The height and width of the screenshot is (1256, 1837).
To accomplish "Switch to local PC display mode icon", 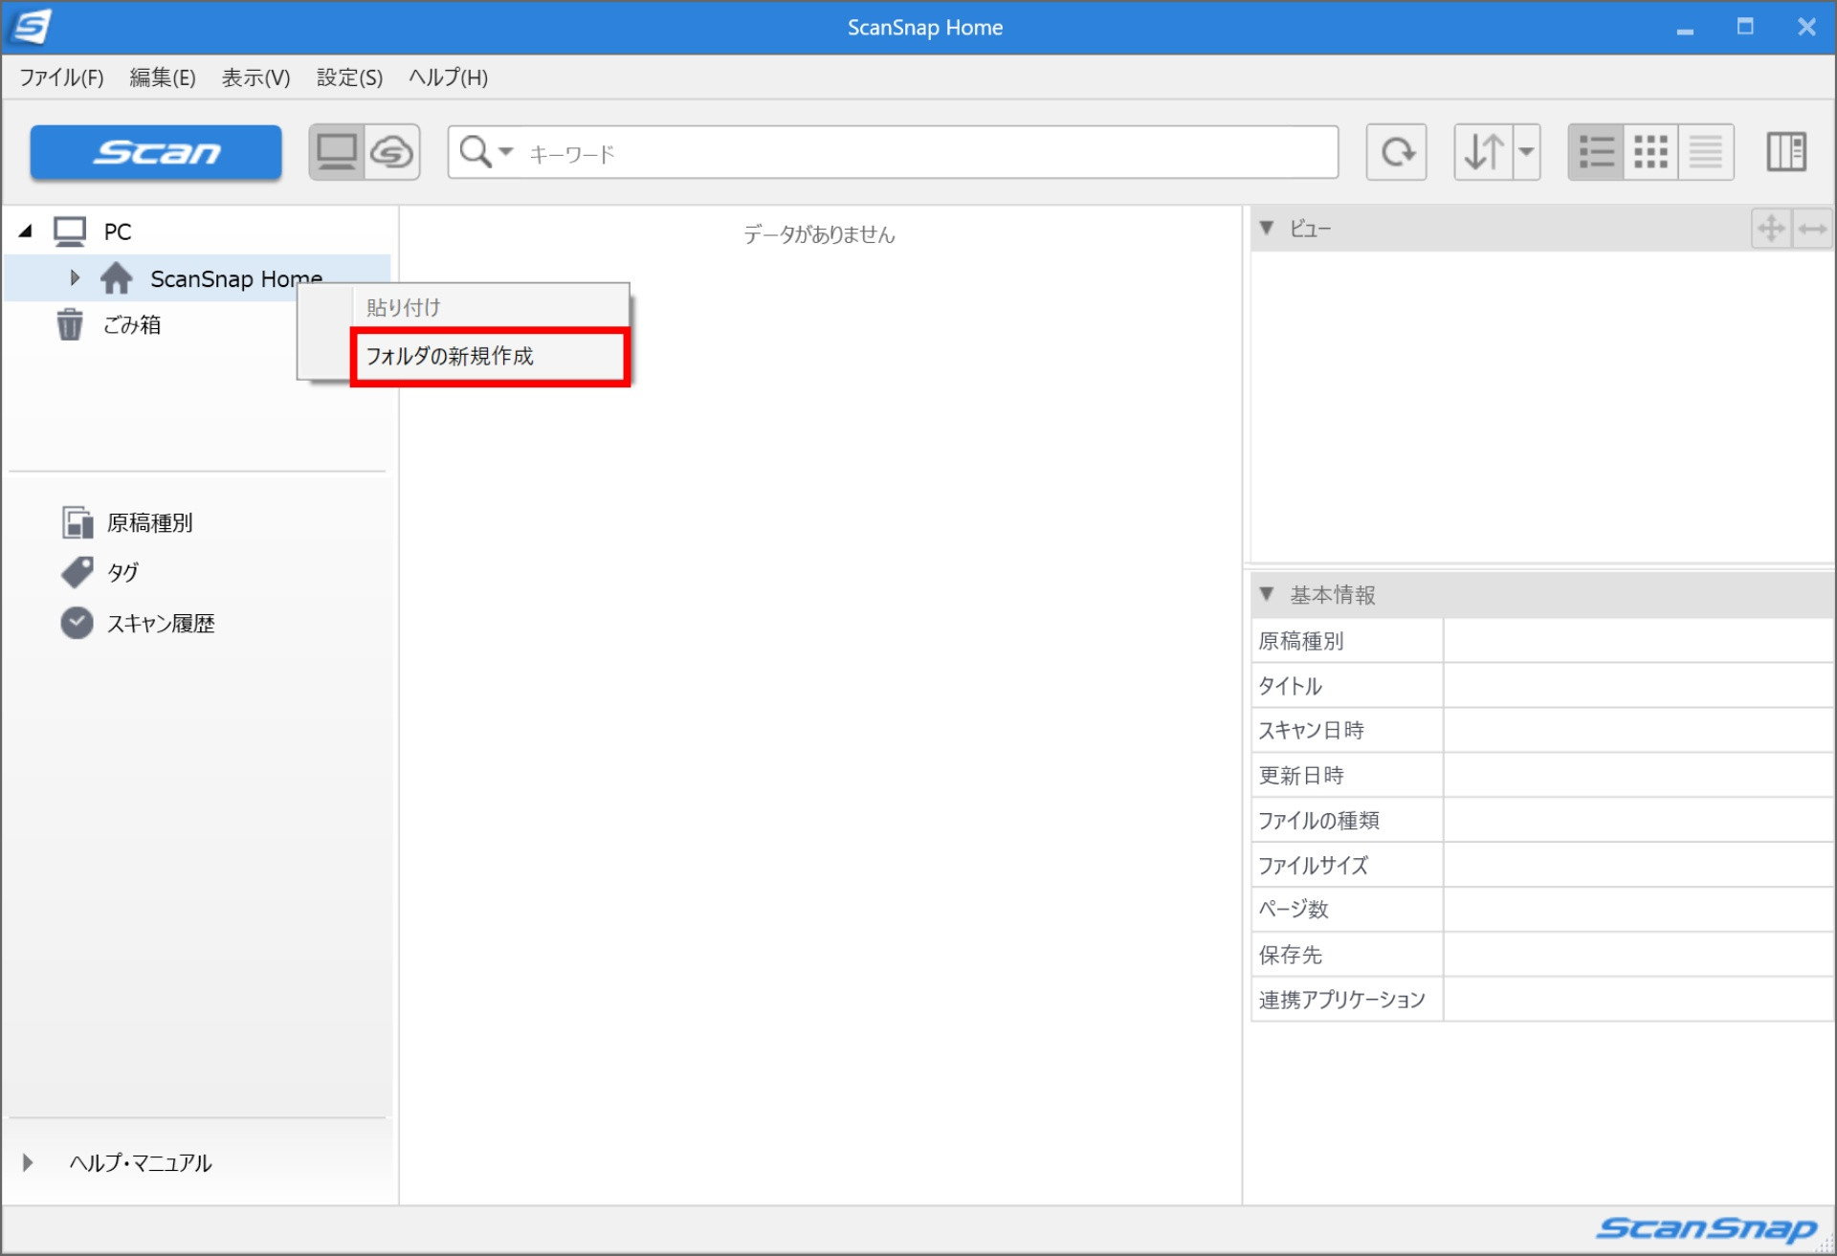I will point(337,152).
